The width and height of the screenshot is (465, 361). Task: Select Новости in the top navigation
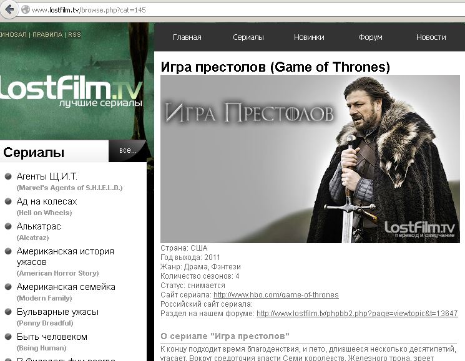tap(431, 37)
